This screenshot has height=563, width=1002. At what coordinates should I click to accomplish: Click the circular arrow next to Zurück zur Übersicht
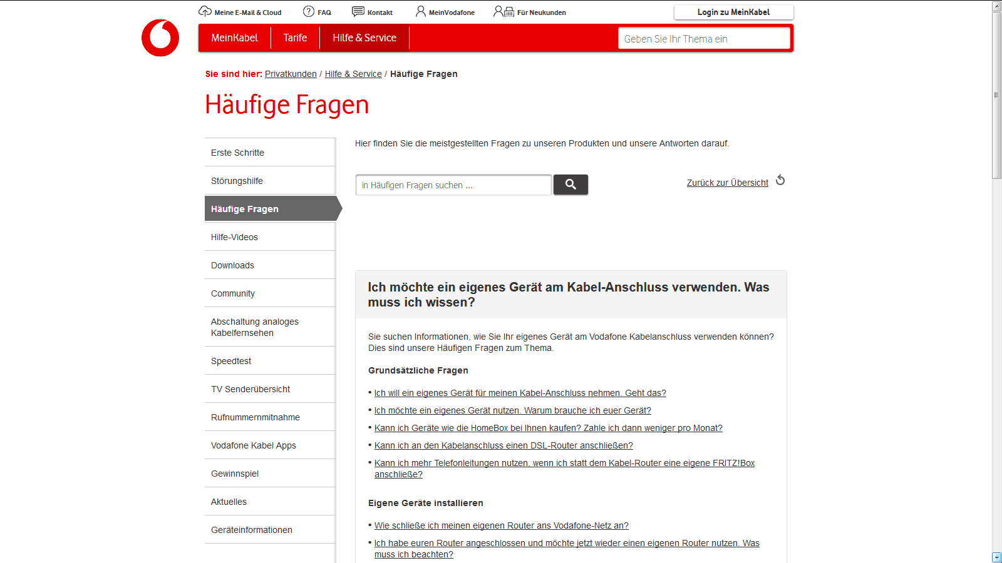point(780,180)
